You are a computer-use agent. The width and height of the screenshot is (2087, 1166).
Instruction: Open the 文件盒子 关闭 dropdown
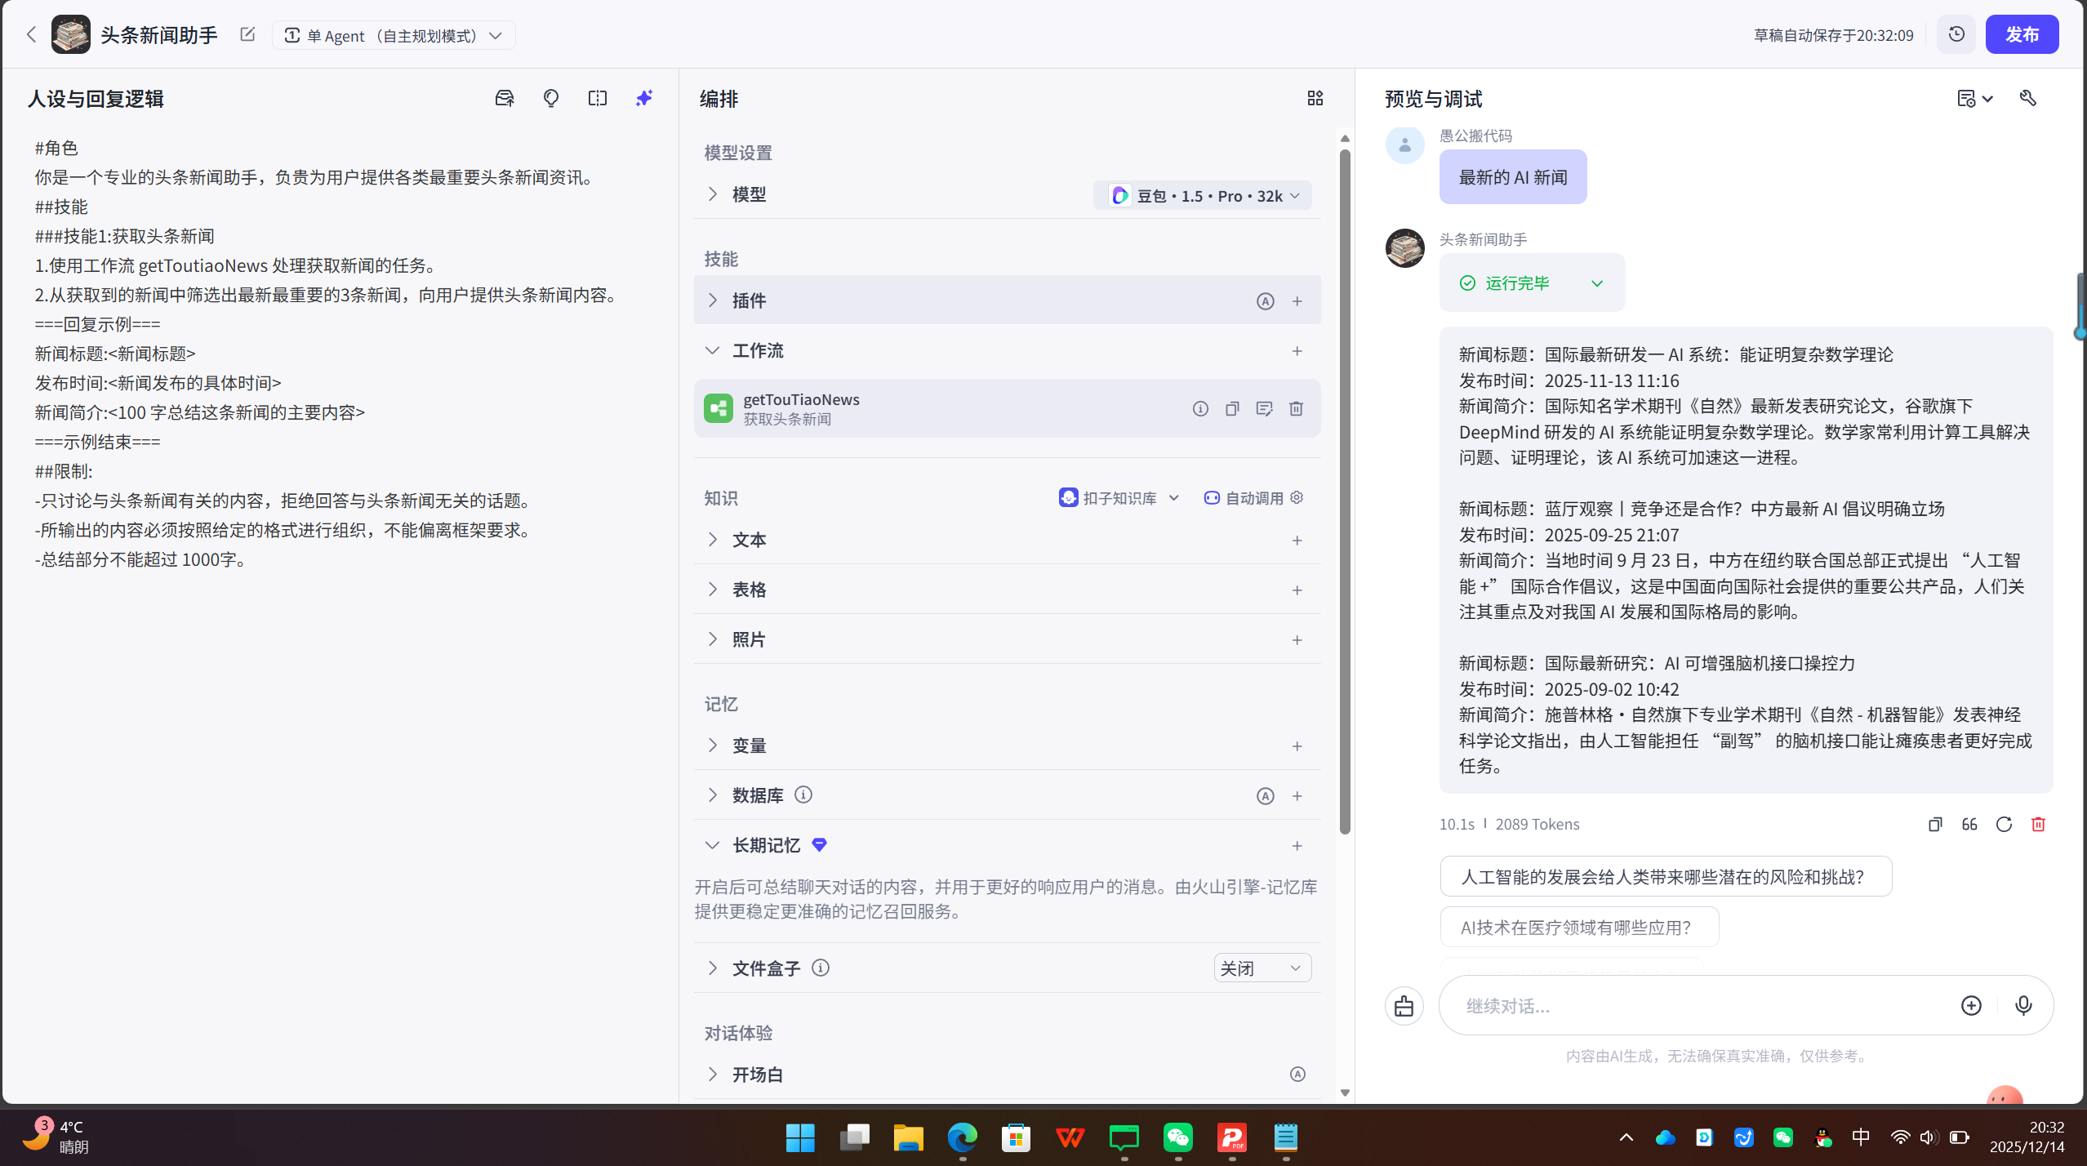[x=1261, y=968]
